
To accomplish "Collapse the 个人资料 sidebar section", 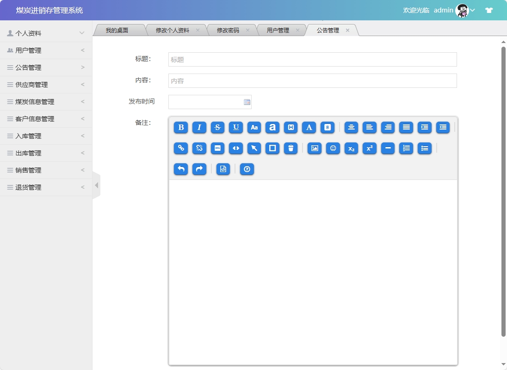I will click(x=45, y=33).
